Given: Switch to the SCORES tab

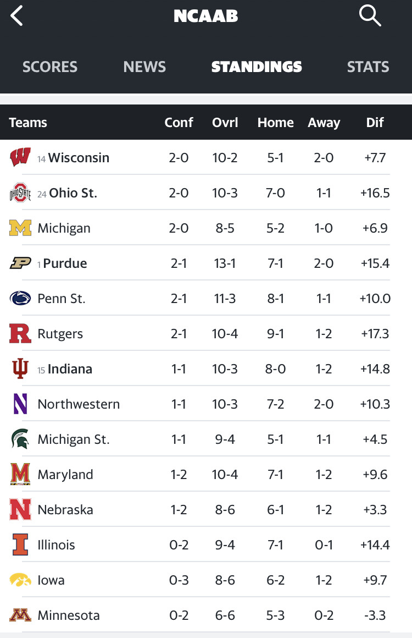Looking at the screenshot, I should 50,67.
